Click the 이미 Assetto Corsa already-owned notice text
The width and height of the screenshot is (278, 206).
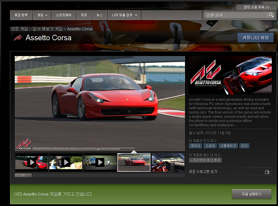click(53, 194)
